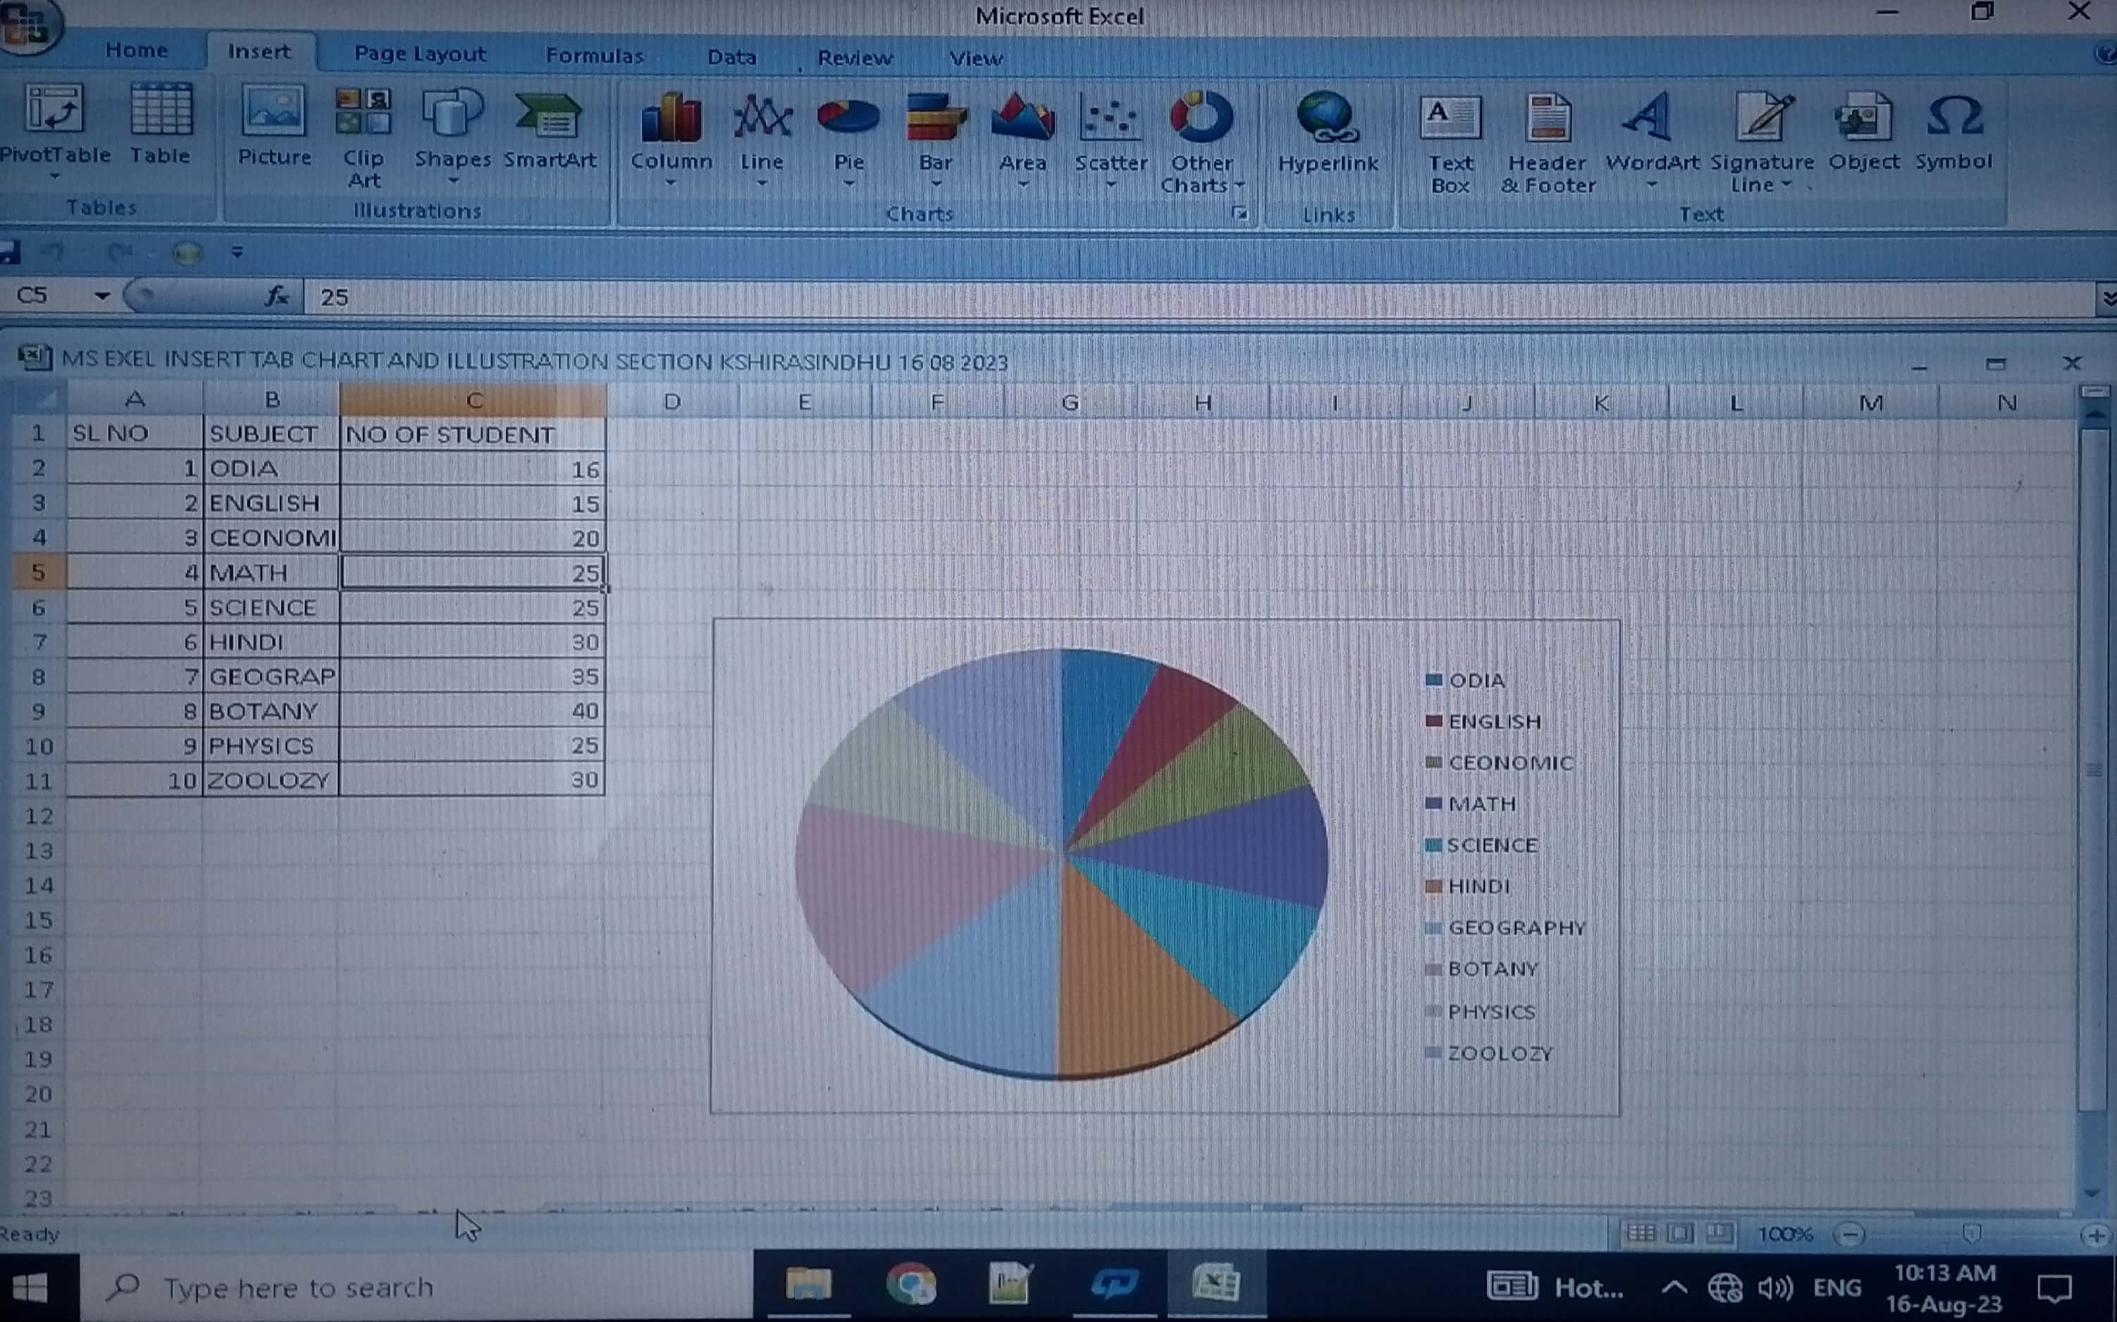The image size is (2117, 1322).
Task: Click the Charts dialog launcher button
Action: click(1239, 214)
